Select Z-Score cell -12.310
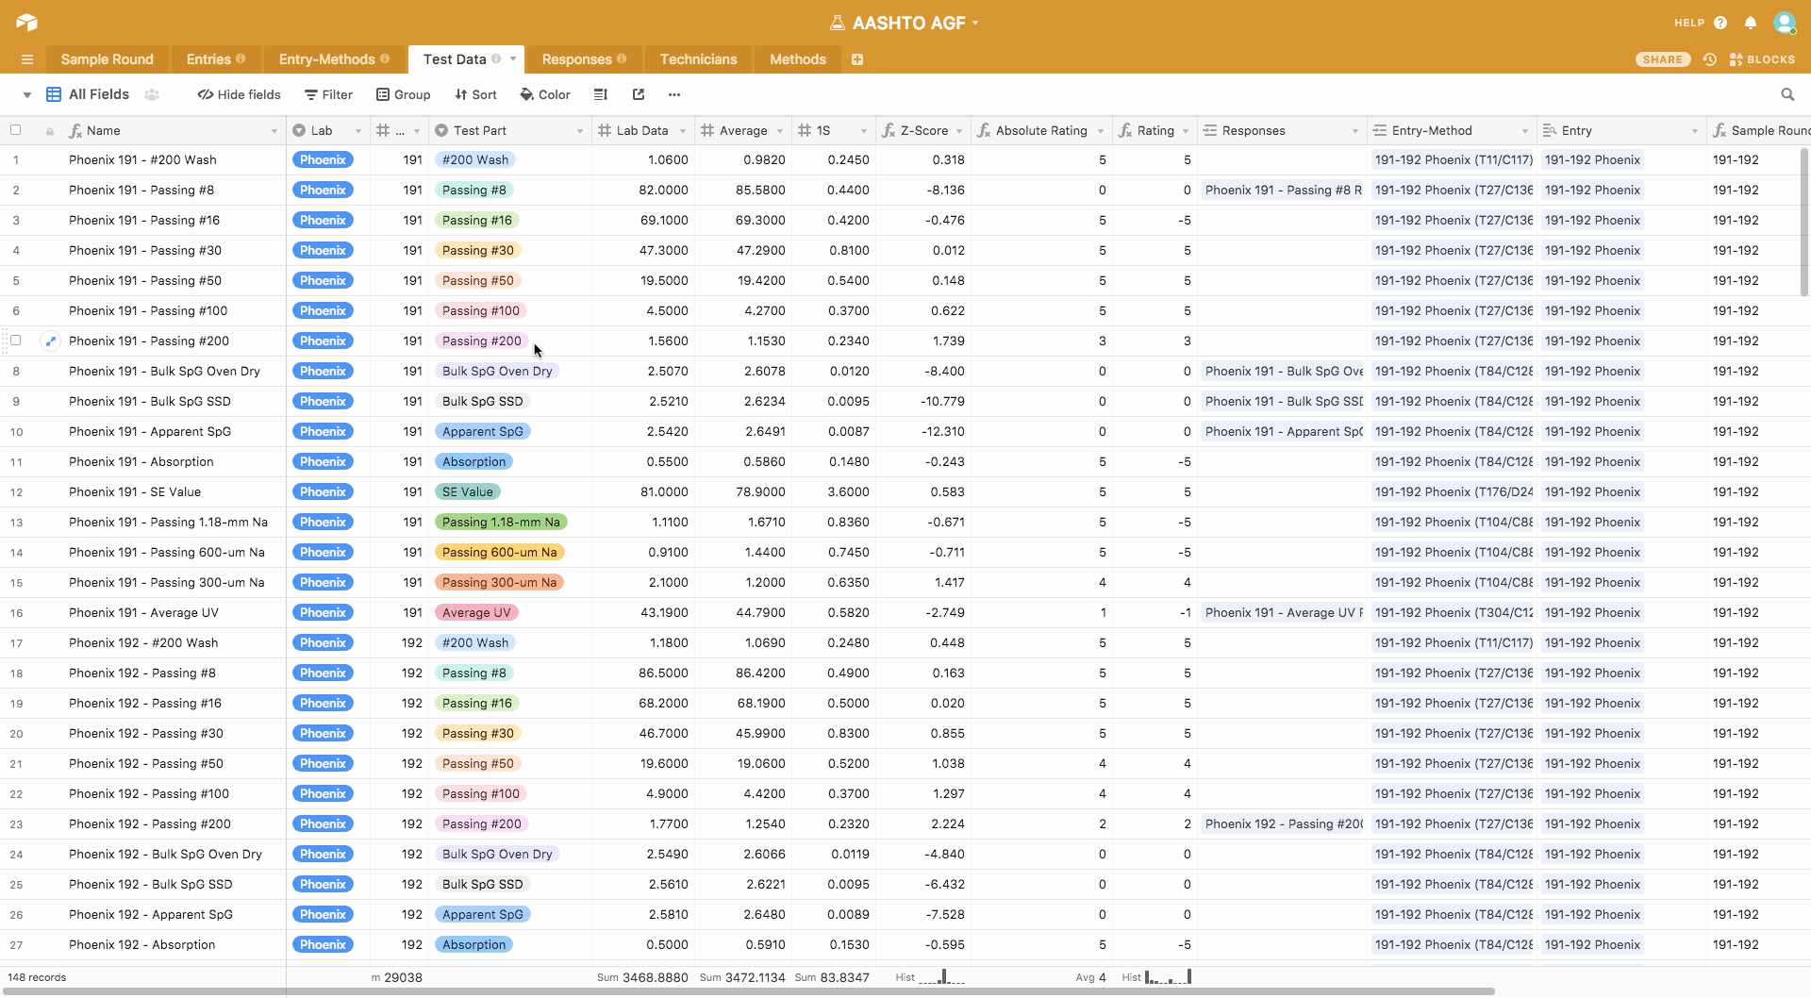This screenshot has width=1811, height=998. click(922, 431)
